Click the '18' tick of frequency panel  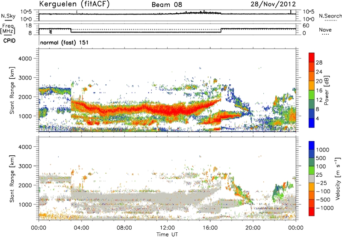pos(29,26)
